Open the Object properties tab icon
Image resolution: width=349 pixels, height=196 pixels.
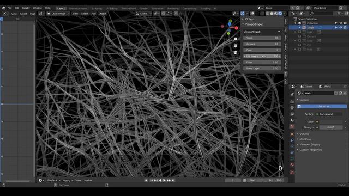tap(292, 134)
